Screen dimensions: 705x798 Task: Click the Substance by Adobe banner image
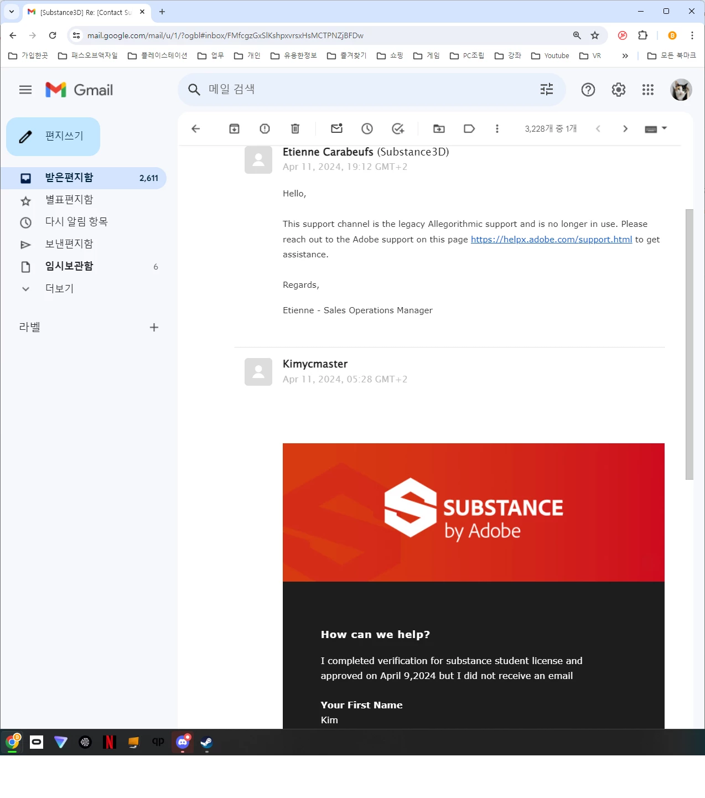click(474, 512)
